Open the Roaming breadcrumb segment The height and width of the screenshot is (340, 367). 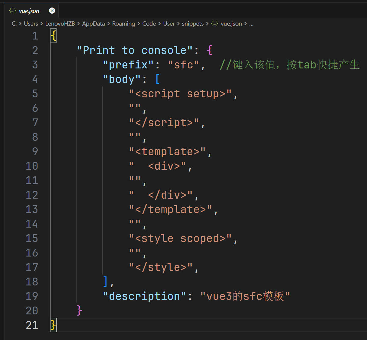click(124, 24)
